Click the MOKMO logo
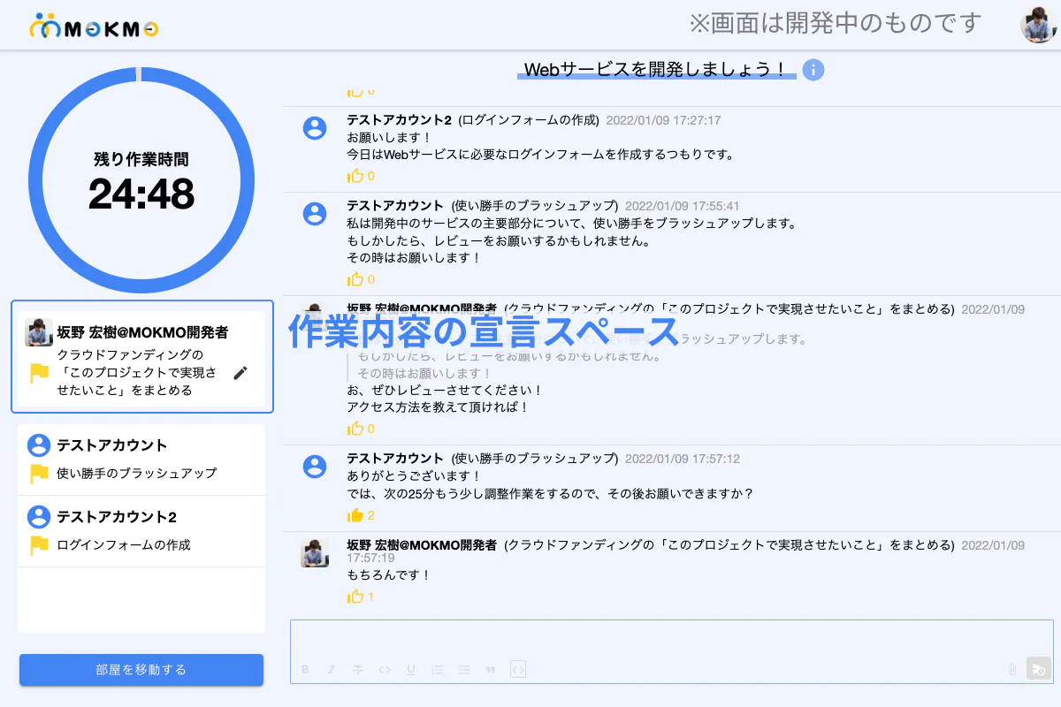Viewport: 1061px width, 707px height. pos(94,27)
